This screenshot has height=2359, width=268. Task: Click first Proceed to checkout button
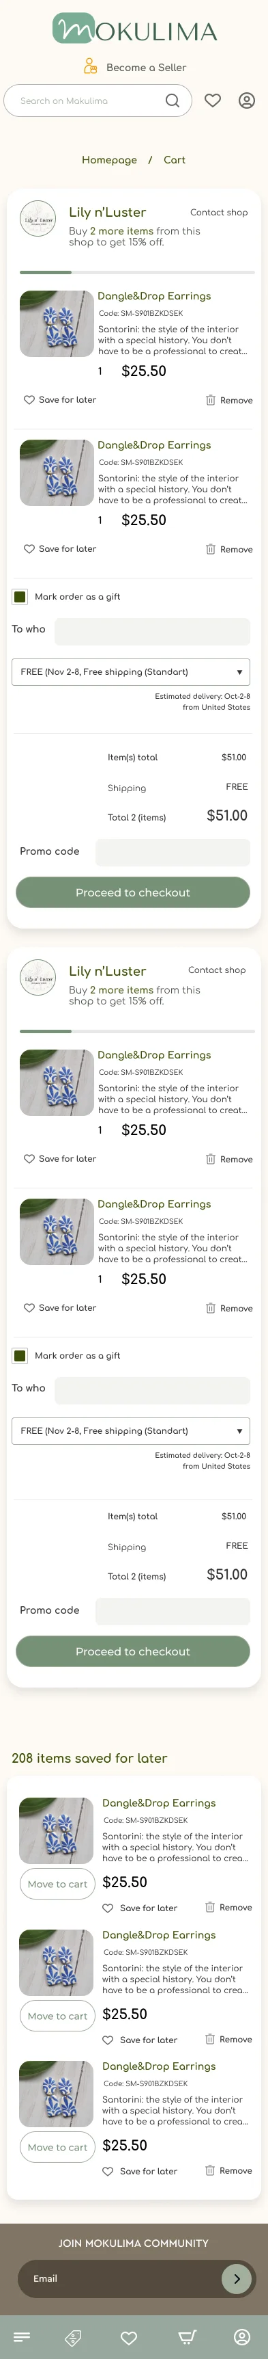click(132, 892)
